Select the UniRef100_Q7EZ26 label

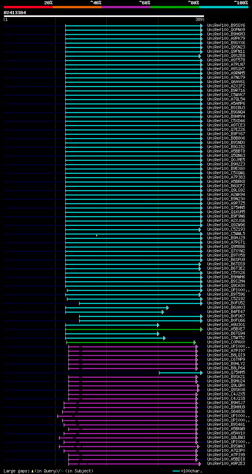pyautogui.click(x=226, y=129)
